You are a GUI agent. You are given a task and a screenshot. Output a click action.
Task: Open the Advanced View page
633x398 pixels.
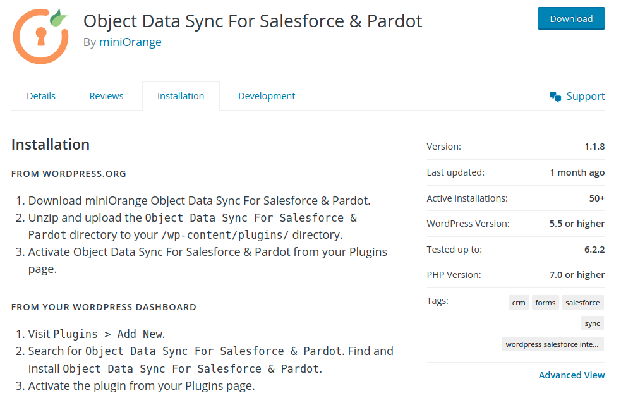(x=572, y=375)
